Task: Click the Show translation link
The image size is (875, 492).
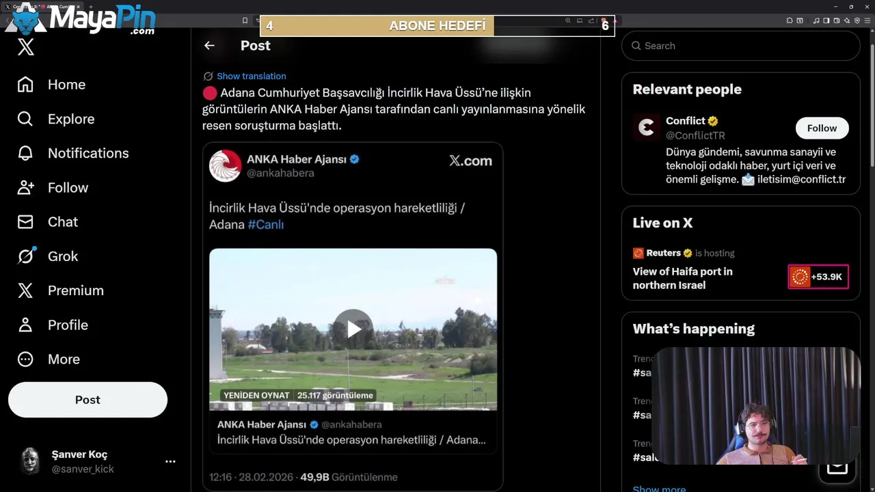Action: 252,76
